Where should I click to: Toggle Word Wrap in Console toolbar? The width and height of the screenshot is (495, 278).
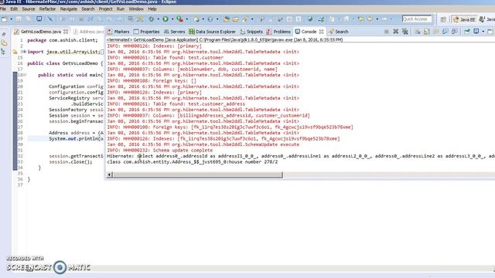coord(436,32)
